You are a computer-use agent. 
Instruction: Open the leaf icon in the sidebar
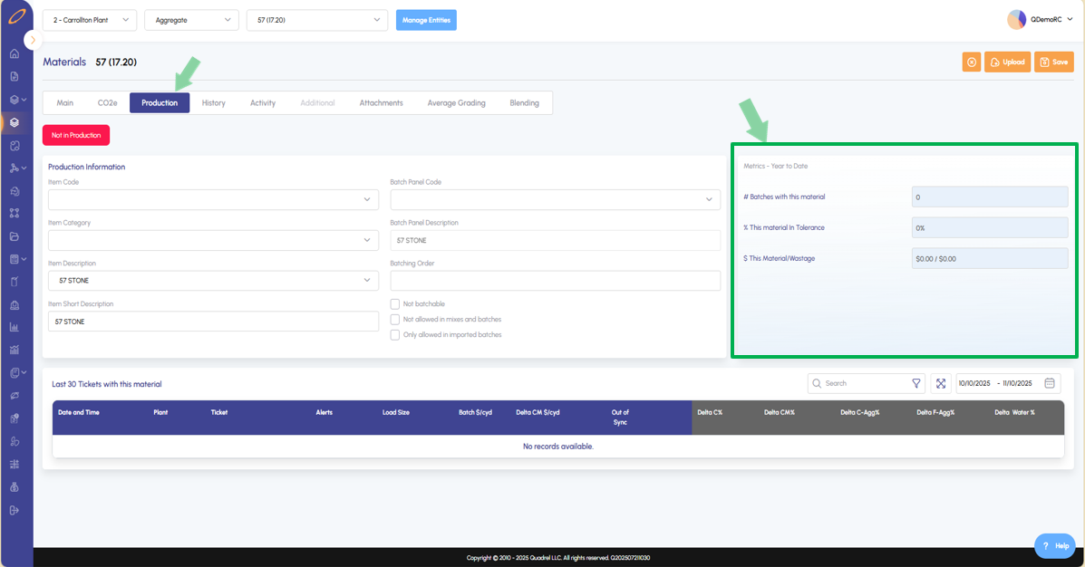pyautogui.click(x=15, y=396)
